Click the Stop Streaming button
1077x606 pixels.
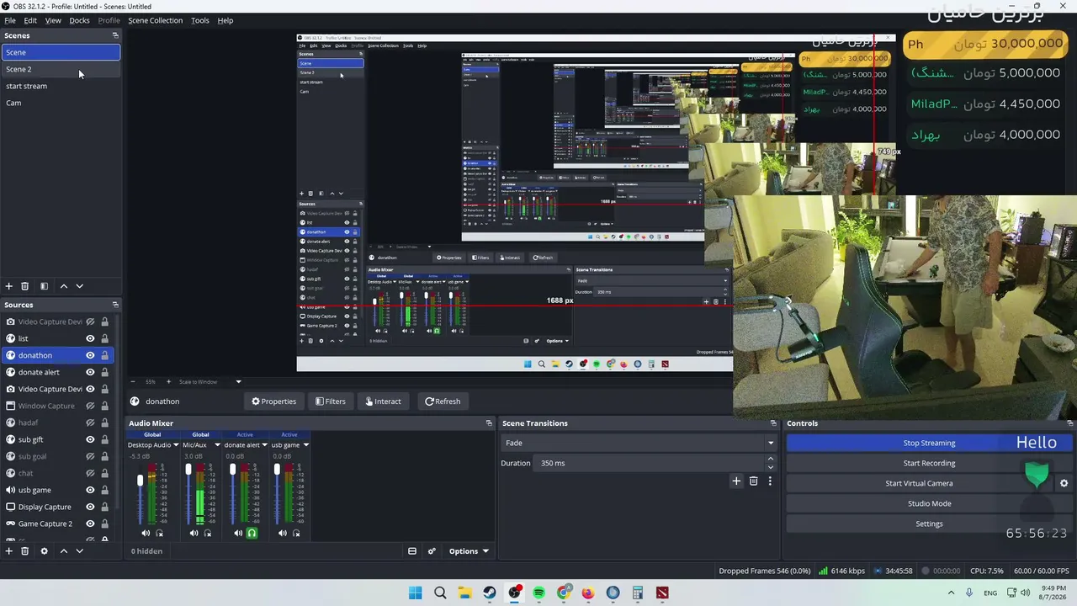pyautogui.click(x=929, y=443)
